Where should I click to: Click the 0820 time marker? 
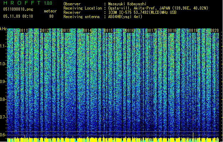coord(214,31)
